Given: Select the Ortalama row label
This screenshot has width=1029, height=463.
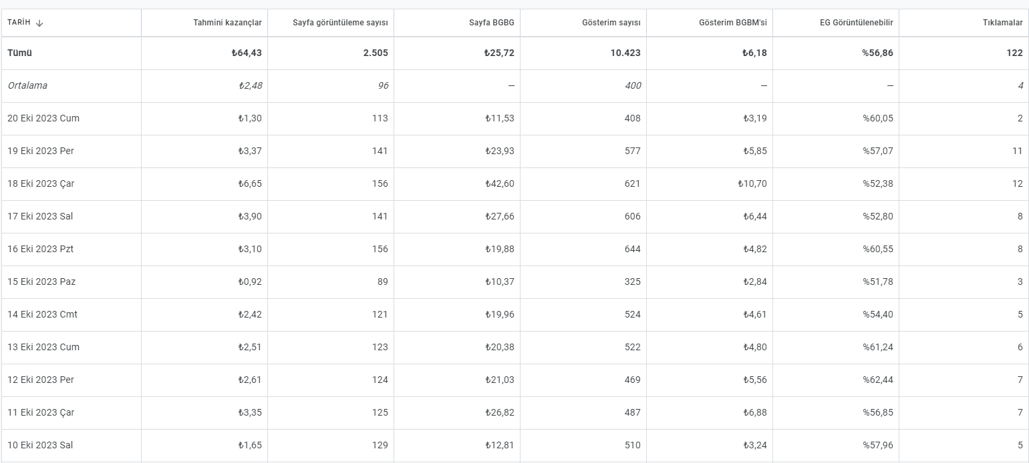Looking at the screenshot, I should (27, 85).
